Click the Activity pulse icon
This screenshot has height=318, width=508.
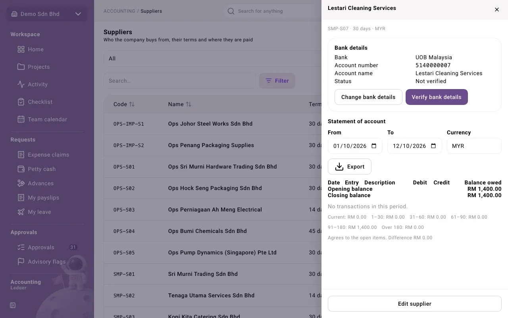pos(21,84)
